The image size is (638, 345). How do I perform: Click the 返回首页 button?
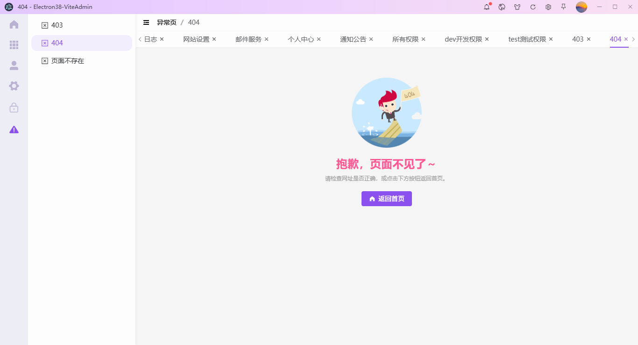[x=386, y=199]
